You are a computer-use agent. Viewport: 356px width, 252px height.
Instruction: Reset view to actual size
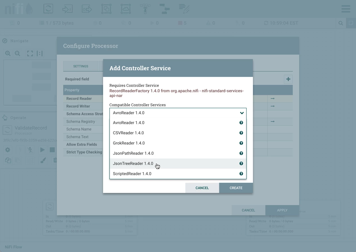pos(40,54)
